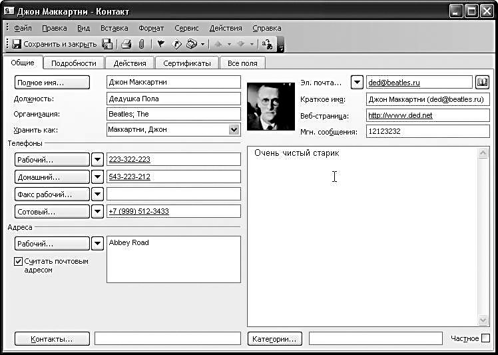The width and height of the screenshot is (498, 355).
Task: Open the Рабочий address type dropdown arrow
Action: [x=97, y=243]
